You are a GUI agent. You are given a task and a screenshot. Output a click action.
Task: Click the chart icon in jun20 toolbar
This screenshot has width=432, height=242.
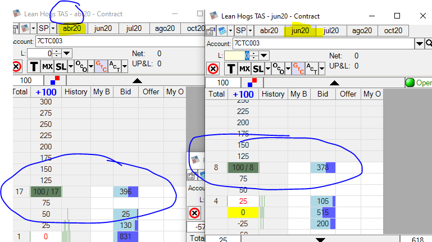tap(222, 30)
